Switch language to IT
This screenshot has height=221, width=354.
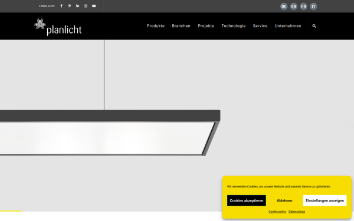(x=313, y=6)
